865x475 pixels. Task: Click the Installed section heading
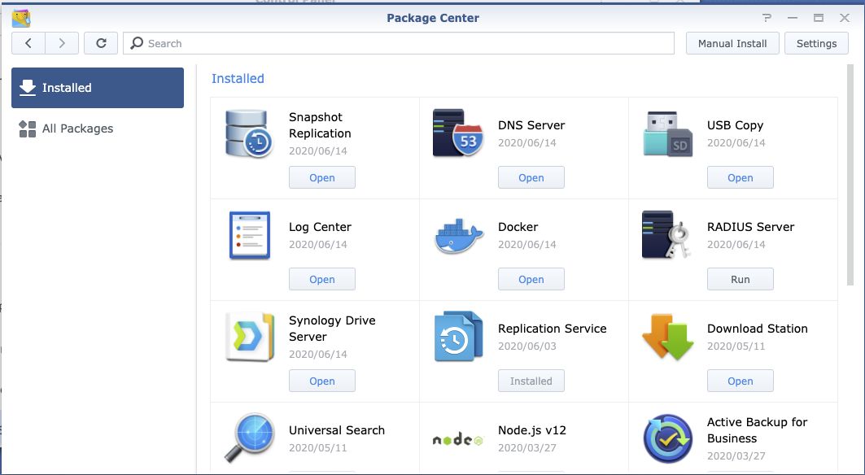(x=238, y=78)
